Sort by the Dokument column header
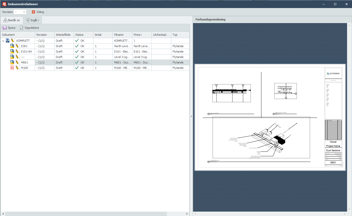The width and height of the screenshot is (352, 216). click(x=18, y=35)
